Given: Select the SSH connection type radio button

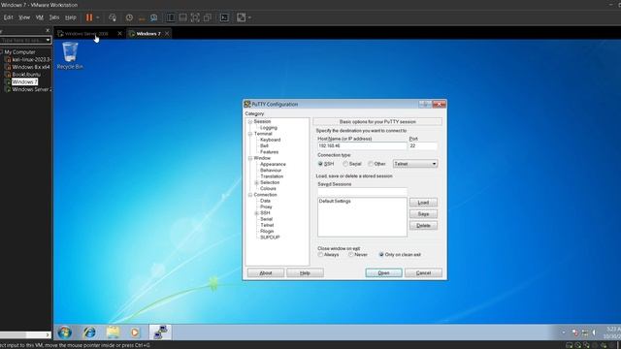Looking at the screenshot, I should [320, 164].
